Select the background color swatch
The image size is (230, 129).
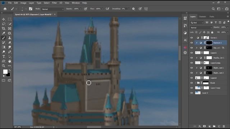click(9, 75)
